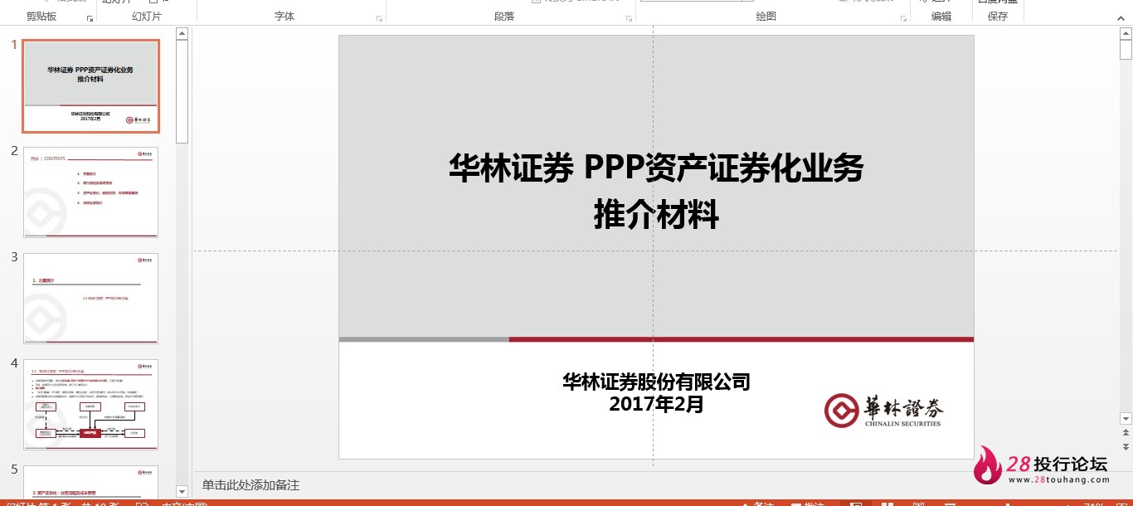Click the 保存 group label
This screenshot has width=1133, height=506.
tap(998, 17)
